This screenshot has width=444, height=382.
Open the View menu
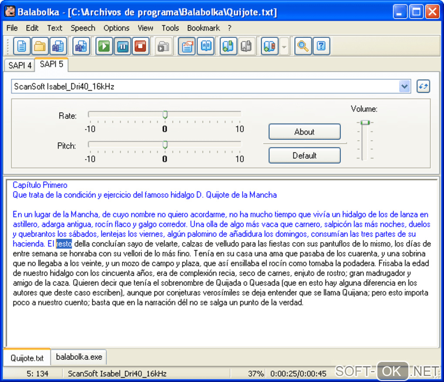click(145, 28)
